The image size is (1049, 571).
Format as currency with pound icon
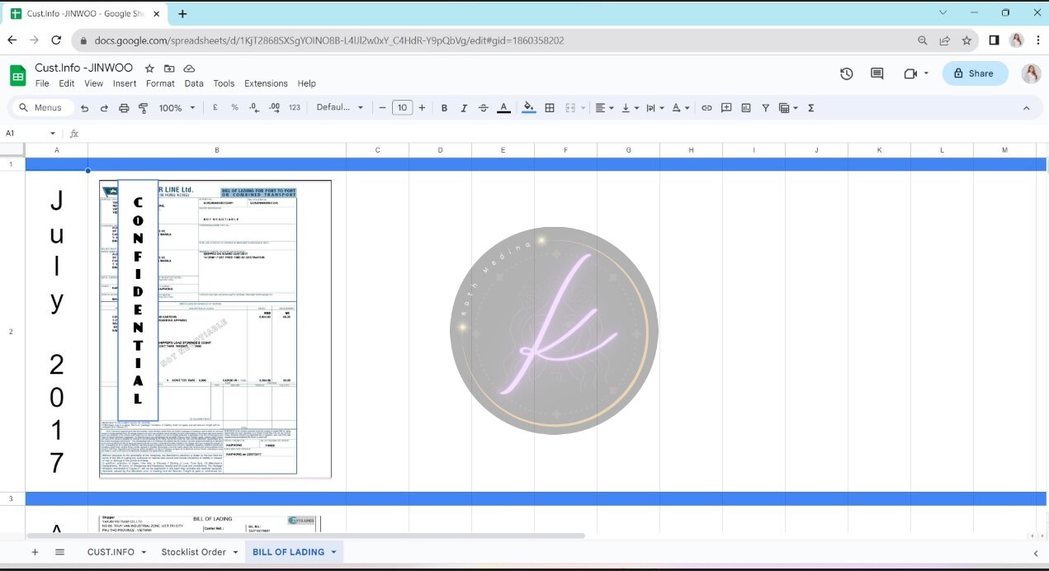tap(215, 108)
